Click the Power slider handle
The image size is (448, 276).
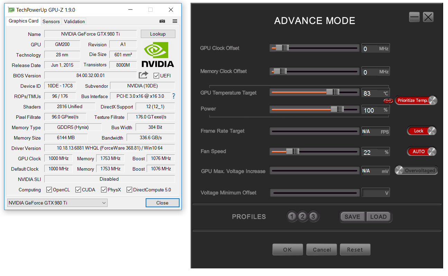[337, 109]
